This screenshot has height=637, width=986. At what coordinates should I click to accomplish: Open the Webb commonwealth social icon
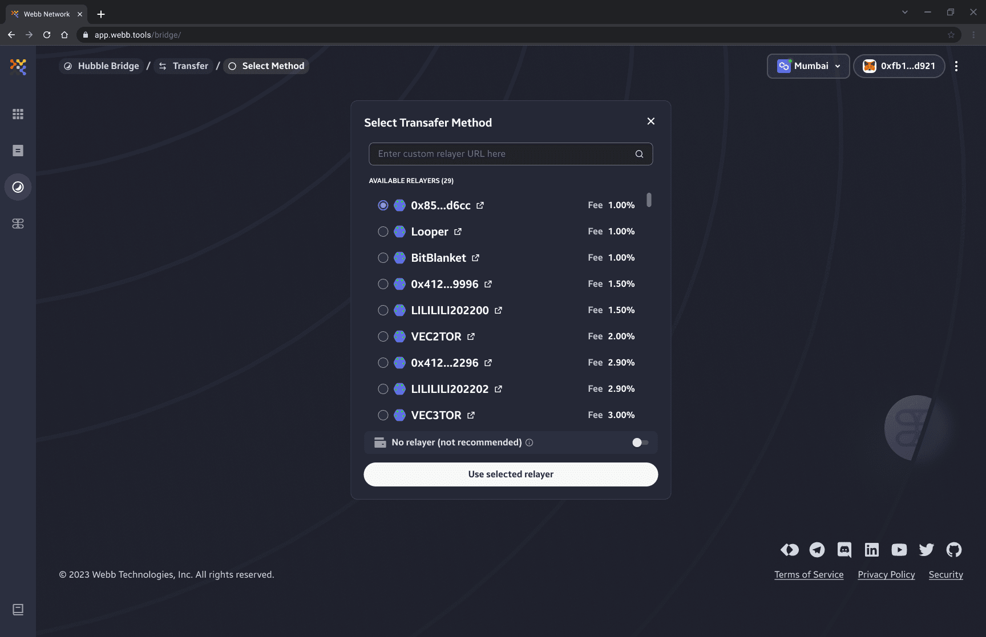(x=790, y=550)
